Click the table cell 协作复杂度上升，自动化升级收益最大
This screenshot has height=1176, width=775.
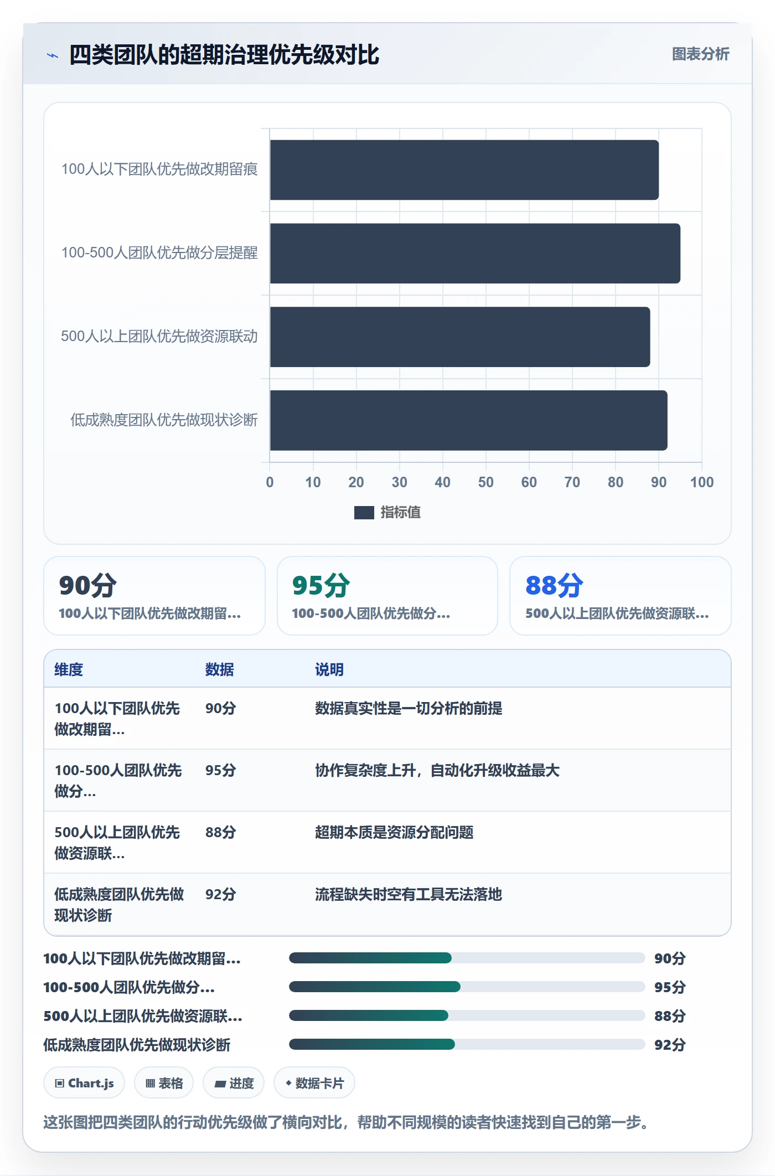pyautogui.click(x=437, y=770)
